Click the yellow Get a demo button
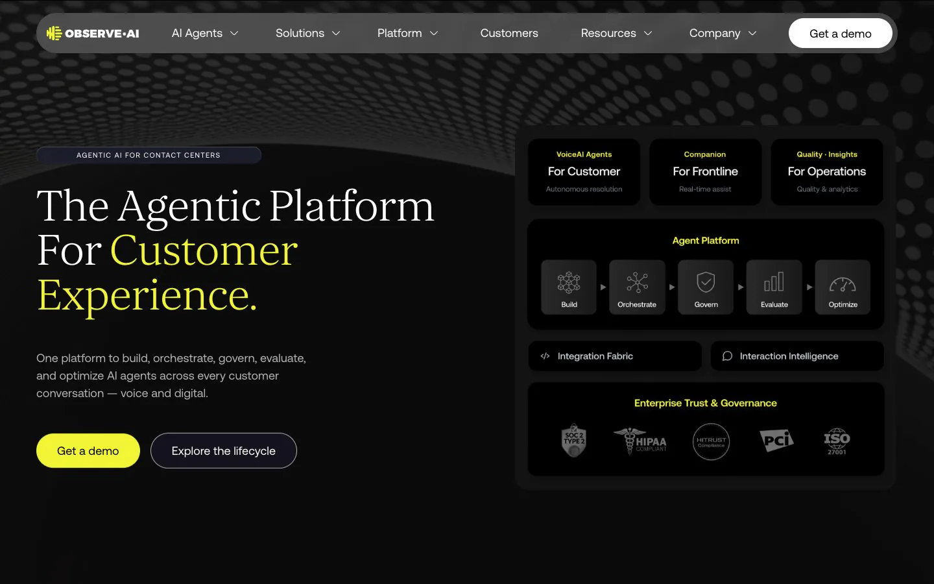The image size is (934, 584). tap(88, 451)
